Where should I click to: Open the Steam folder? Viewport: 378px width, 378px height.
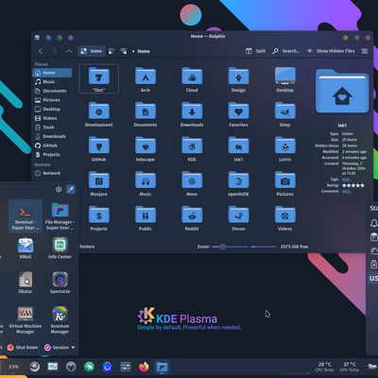(x=238, y=217)
